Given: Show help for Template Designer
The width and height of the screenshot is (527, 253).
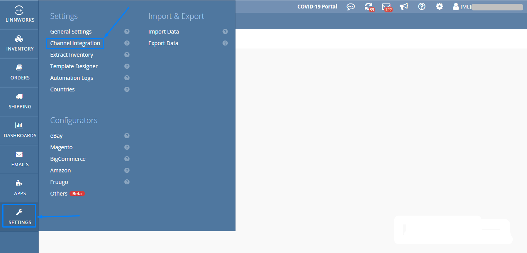Looking at the screenshot, I should pos(127,66).
